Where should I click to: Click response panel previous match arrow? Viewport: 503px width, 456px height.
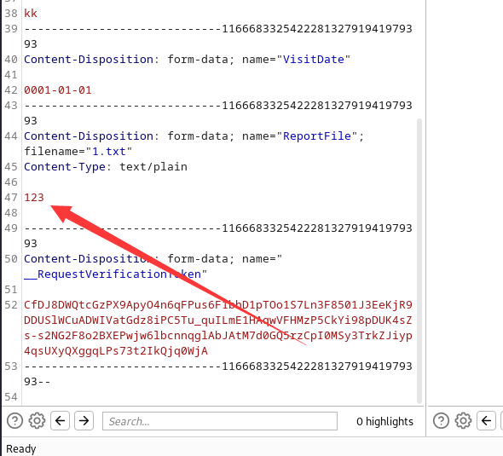click(486, 421)
